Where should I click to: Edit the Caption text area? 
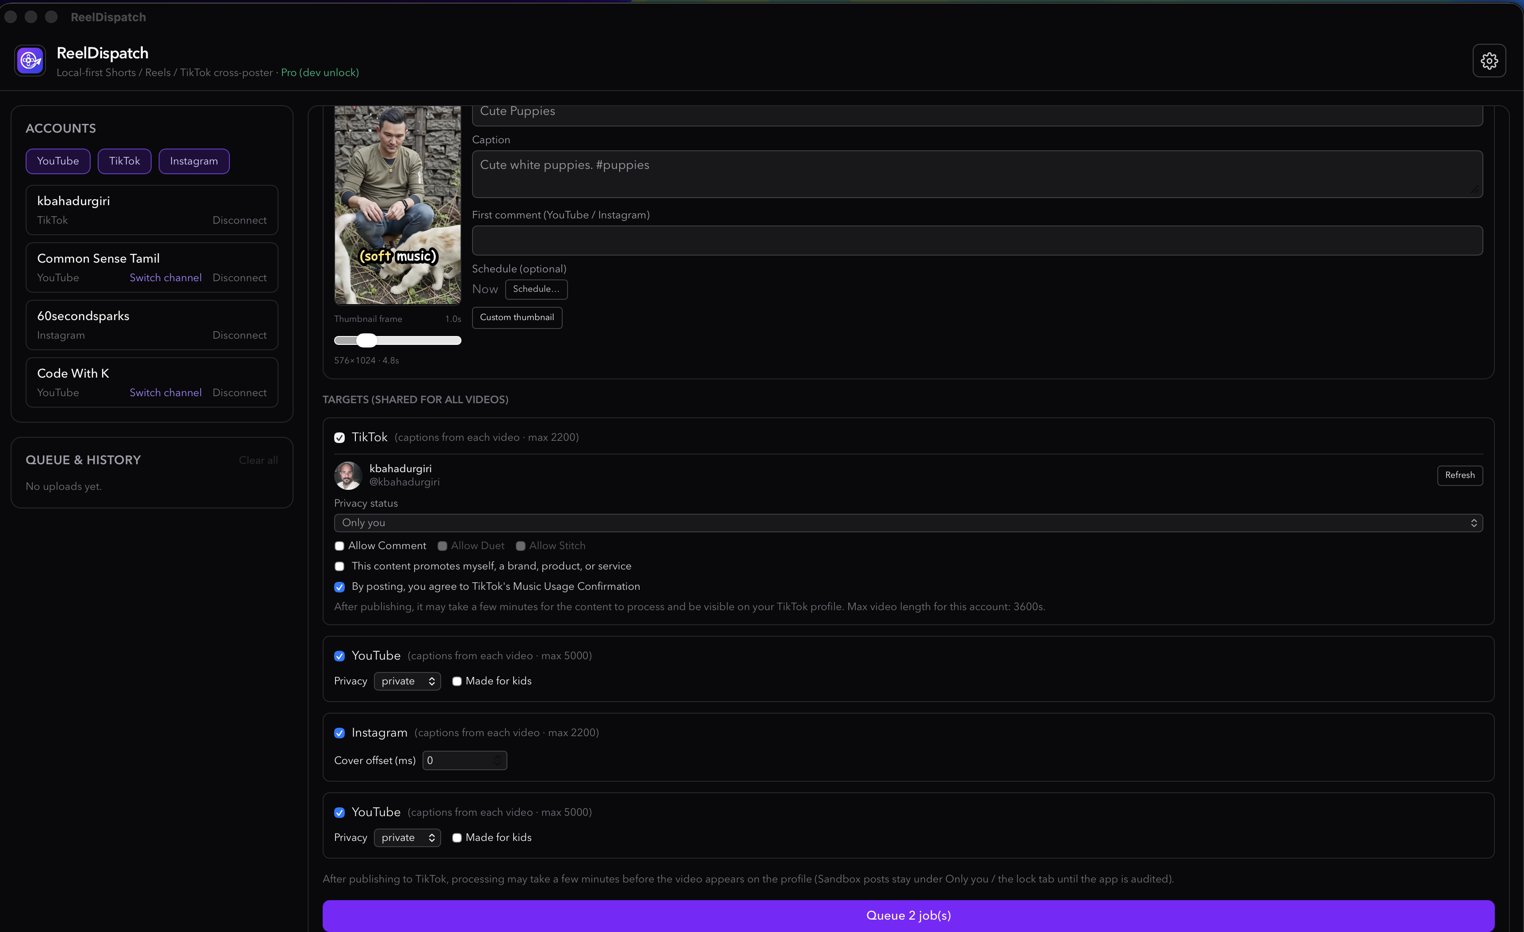point(977,174)
